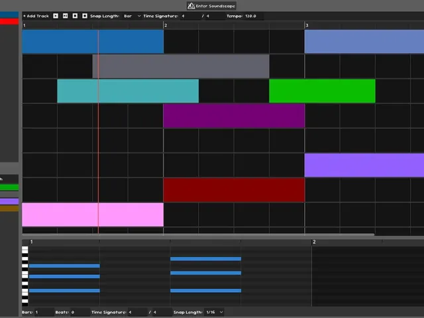This screenshot has height=318, width=424.
Task: Start playback with the first play icon
Action: coord(56,16)
